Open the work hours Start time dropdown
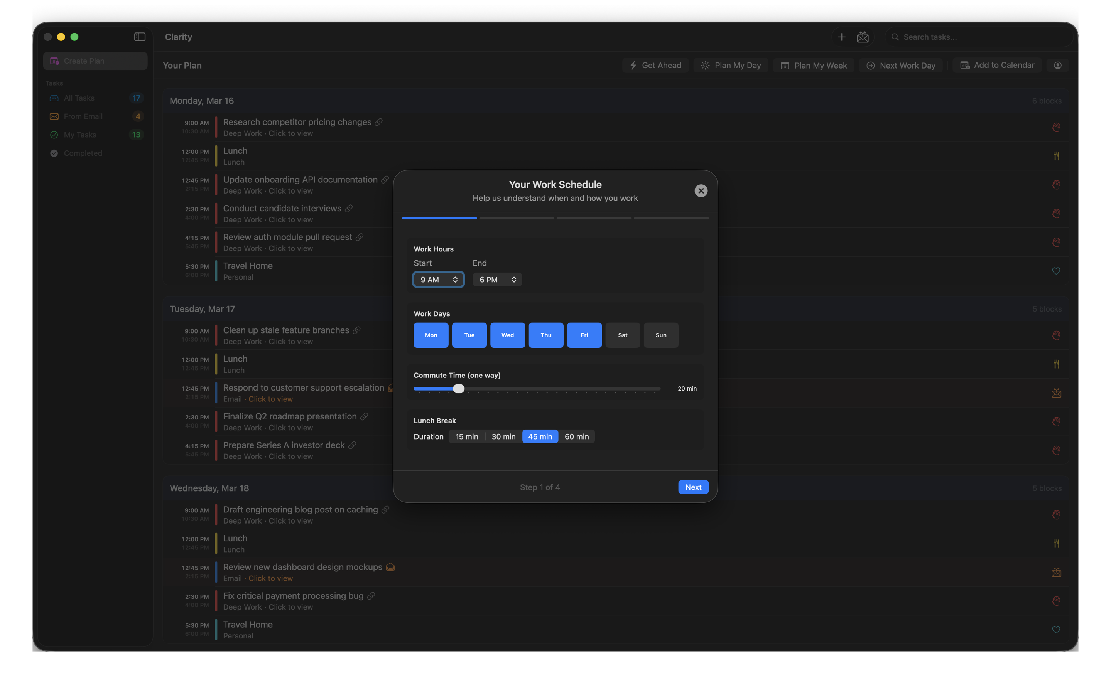The width and height of the screenshot is (1111, 694). pyautogui.click(x=438, y=279)
